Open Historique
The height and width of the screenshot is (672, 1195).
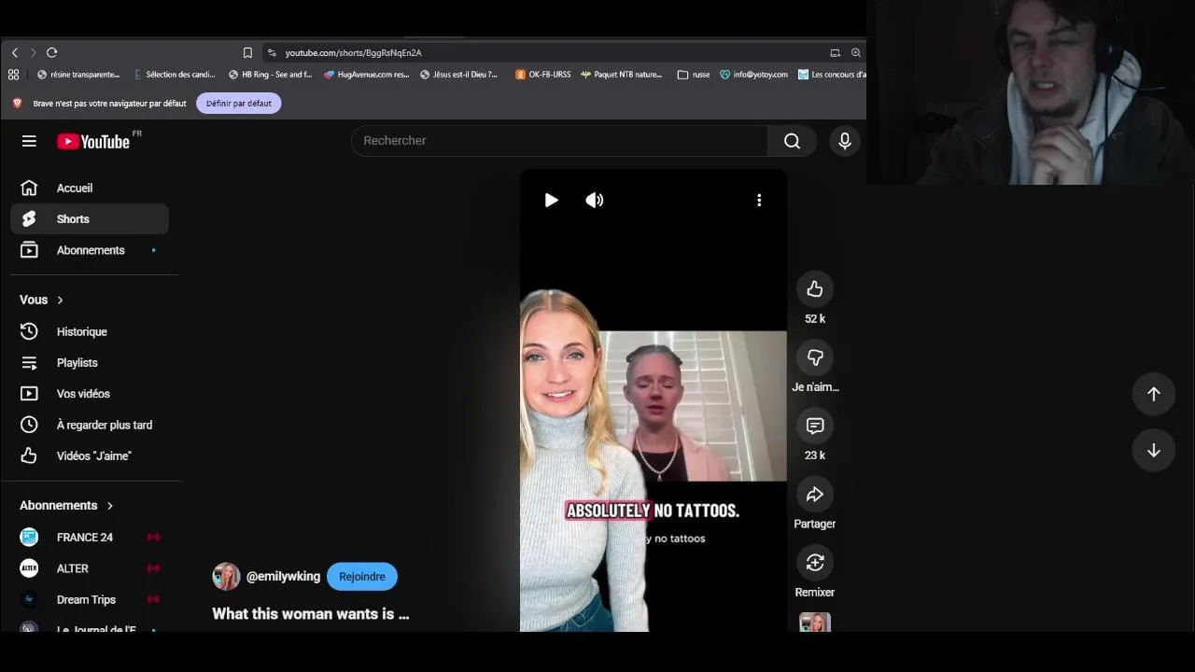coord(90,332)
